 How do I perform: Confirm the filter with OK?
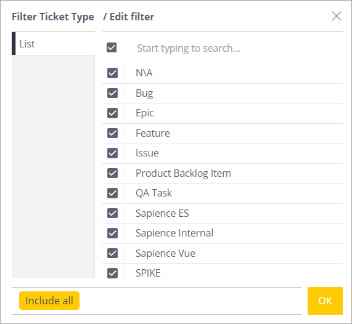pyautogui.click(x=325, y=301)
